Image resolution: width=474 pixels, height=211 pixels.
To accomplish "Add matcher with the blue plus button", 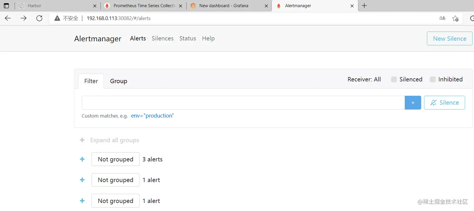I will pyautogui.click(x=413, y=103).
